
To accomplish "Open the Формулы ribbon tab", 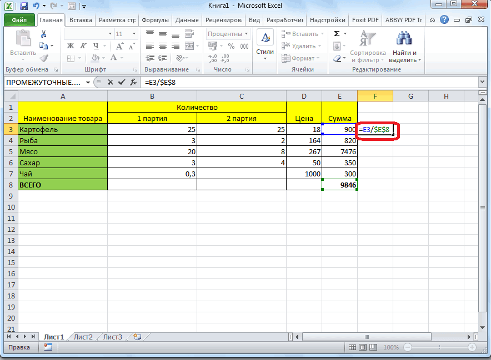I will [156, 20].
